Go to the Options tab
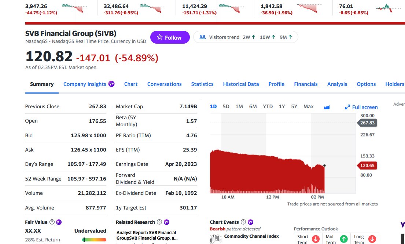Screen dimensions: 405x244 366,84
